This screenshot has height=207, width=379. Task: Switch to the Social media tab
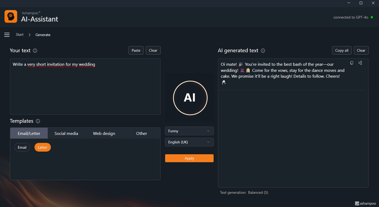[66, 133]
